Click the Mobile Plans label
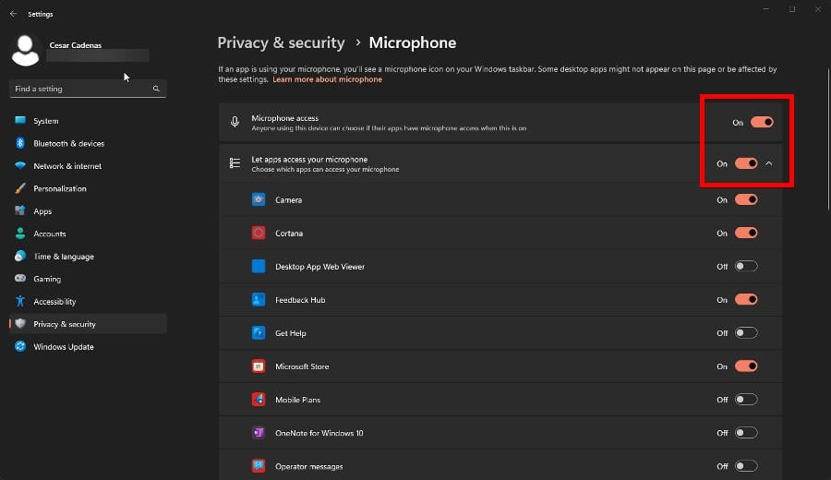 (297, 400)
